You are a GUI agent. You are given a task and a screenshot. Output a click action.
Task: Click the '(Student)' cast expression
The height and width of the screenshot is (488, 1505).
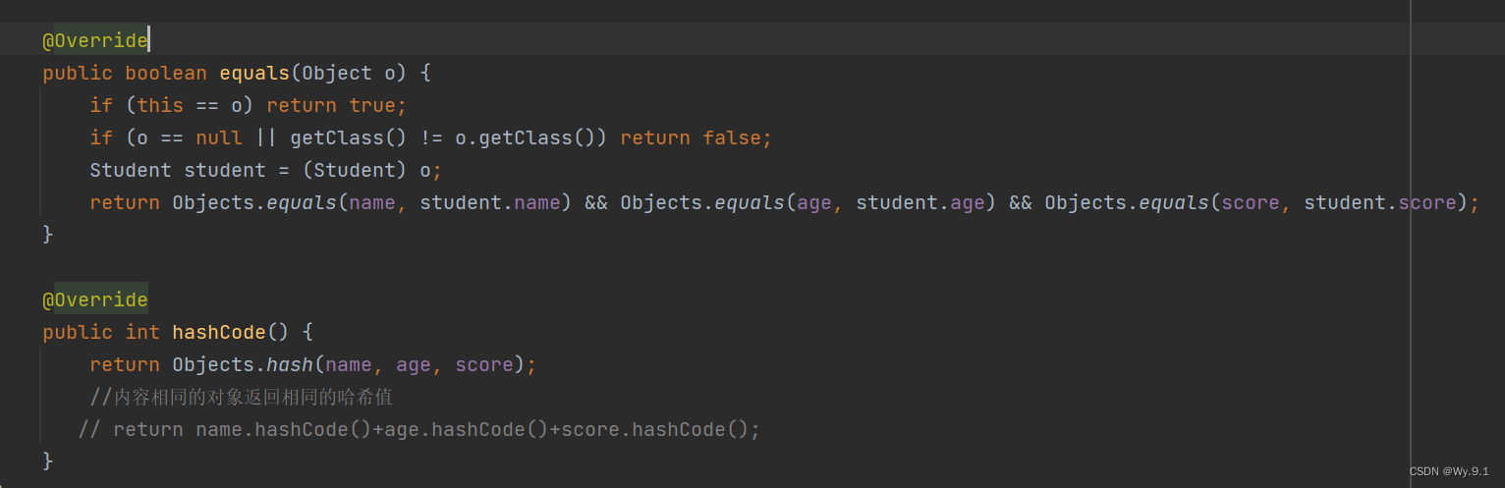click(355, 171)
